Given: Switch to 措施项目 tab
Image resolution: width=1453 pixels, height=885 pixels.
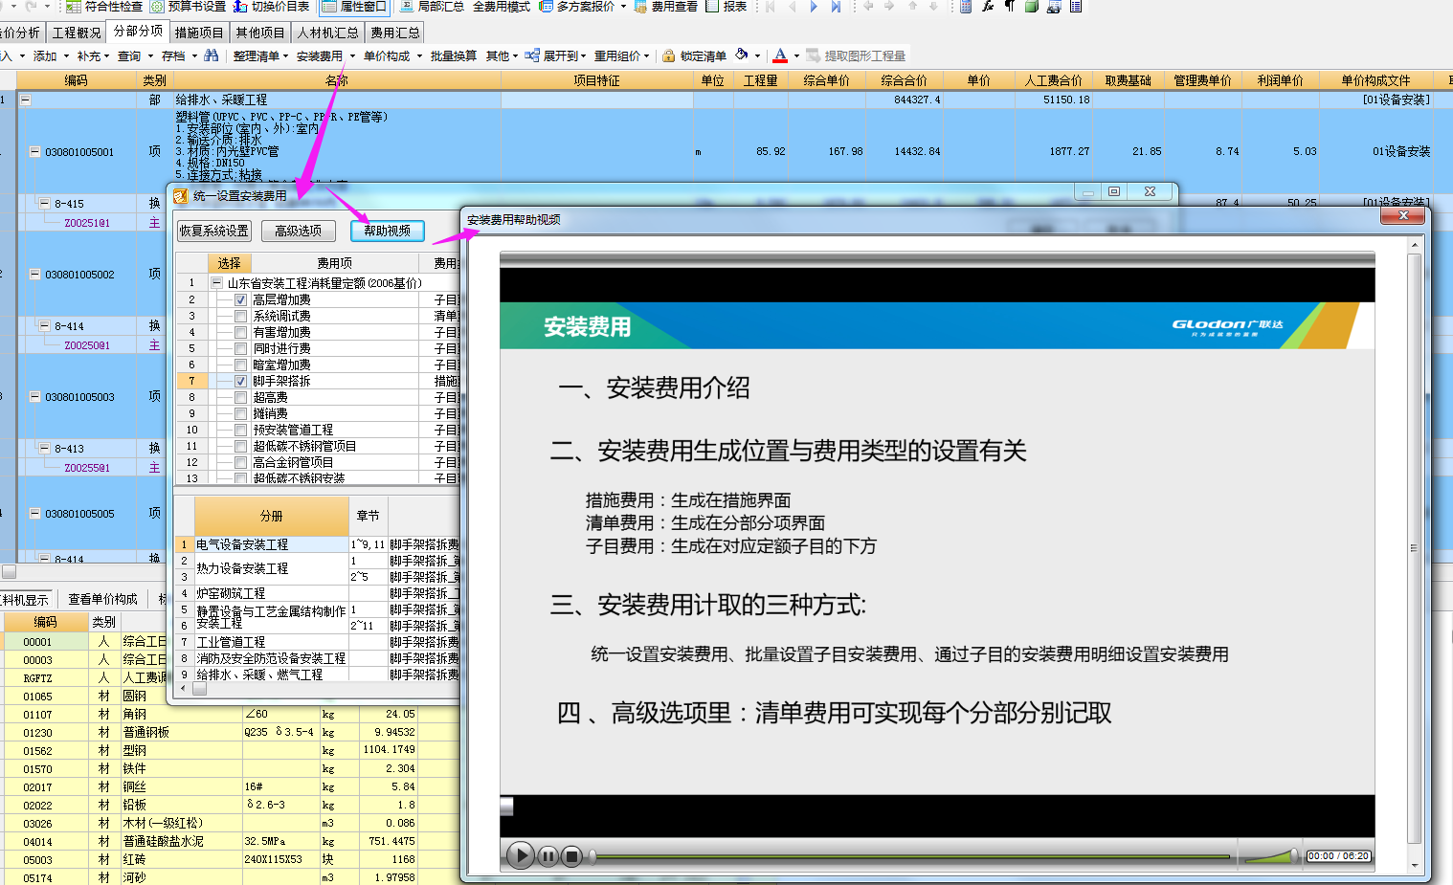Looking at the screenshot, I should pyautogui.click(x=199, y=33).
